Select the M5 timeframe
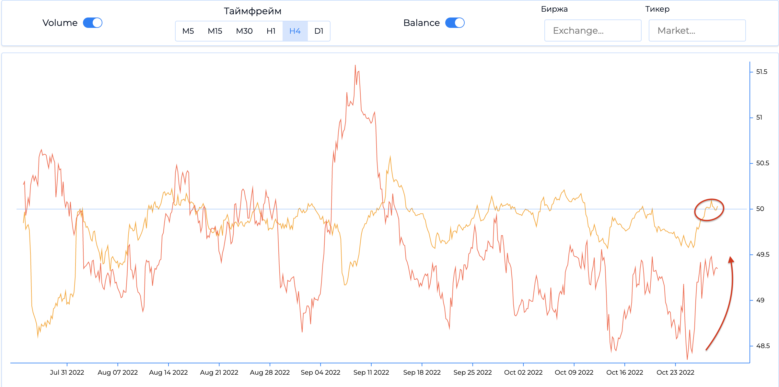The image size is (779, 387). point(188,31)
